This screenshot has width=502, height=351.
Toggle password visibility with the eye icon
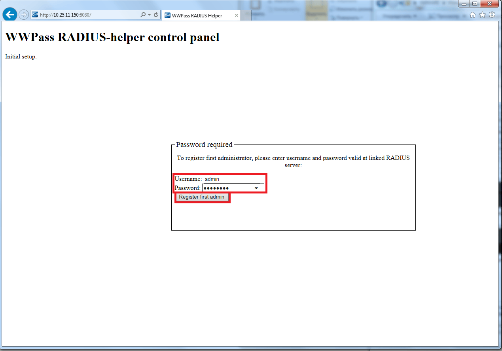256,188
